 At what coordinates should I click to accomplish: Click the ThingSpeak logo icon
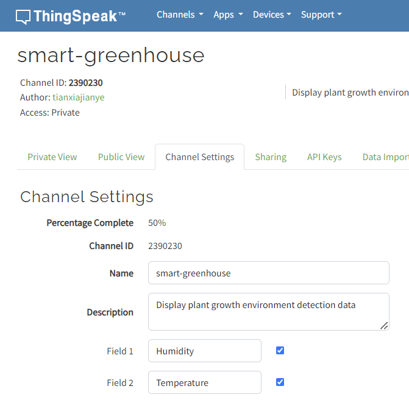coord(23,17)
